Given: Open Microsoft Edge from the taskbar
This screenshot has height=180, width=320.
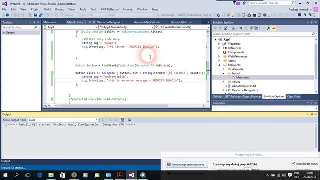Looking at the screenshot, I should point(40,175).
